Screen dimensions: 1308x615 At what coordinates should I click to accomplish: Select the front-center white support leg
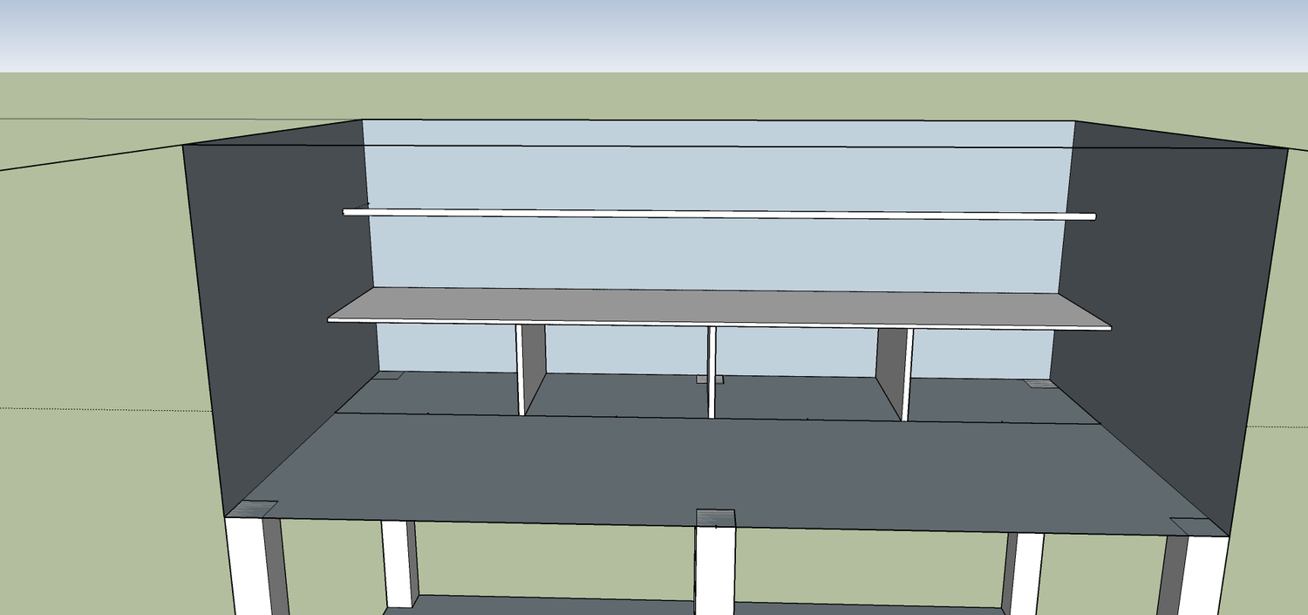click(713, 571)
